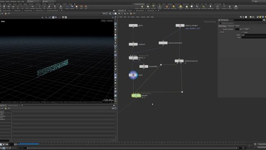Image resolution: width=266 pixels, height=150 pixels.
Task: Open the Render menu in main menu bar
Action: pos(2,1)
